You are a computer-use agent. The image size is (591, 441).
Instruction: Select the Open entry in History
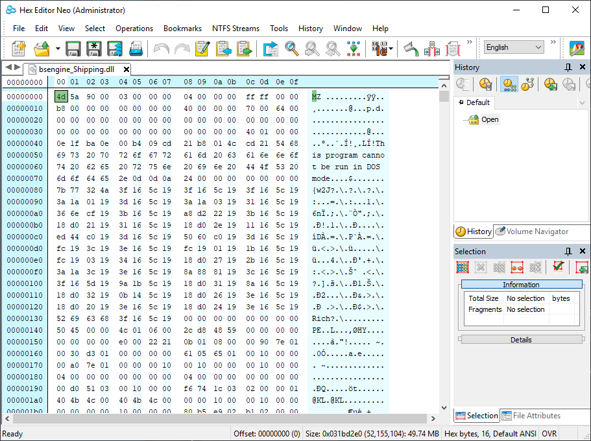point(490,119)
